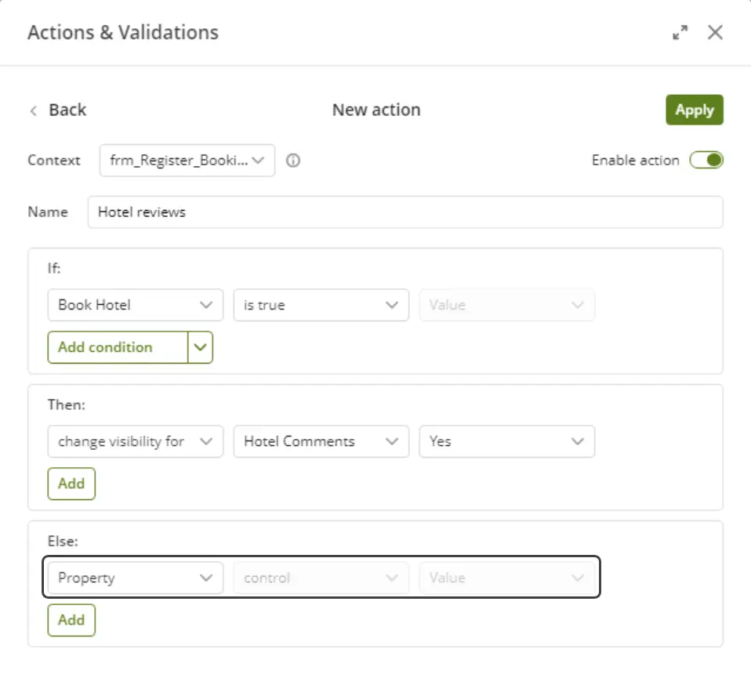The image size is (751, 674).
Task: Open the 'change visibility for' dropdown
Action: pos(135,441)
